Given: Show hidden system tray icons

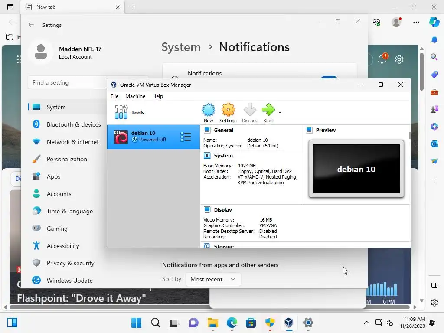Looking at the screenshot, I should click(367, 323).
